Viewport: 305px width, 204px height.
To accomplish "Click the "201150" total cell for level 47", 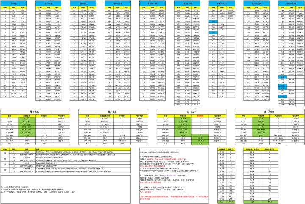I will pyautogui.click(x=57, y=50).
